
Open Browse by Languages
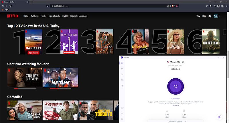(x=79, y=16)
